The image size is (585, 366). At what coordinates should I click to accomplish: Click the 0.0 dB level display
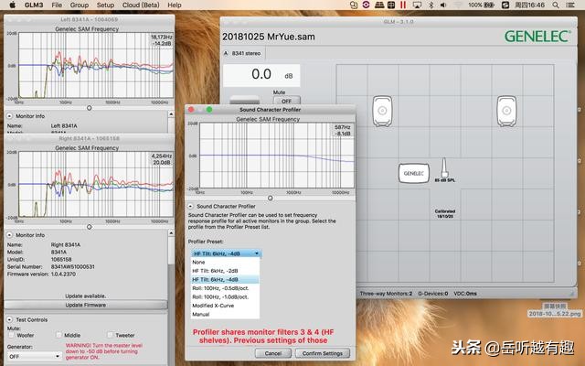[261, 75]
